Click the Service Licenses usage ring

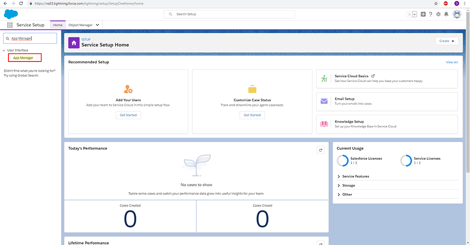click(406, 161)
